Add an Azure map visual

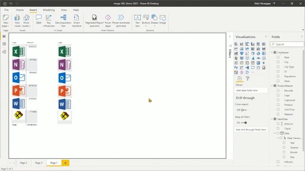point(253,58)
